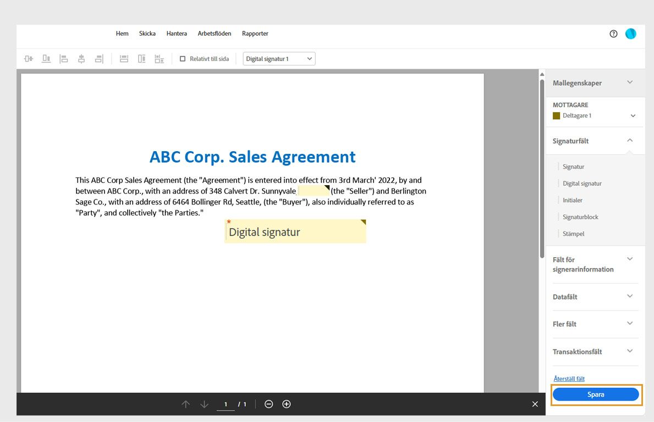Screen dimensions: 654x422
Task: Expand Fält för signerarinformation section
Action: (595, 264)
